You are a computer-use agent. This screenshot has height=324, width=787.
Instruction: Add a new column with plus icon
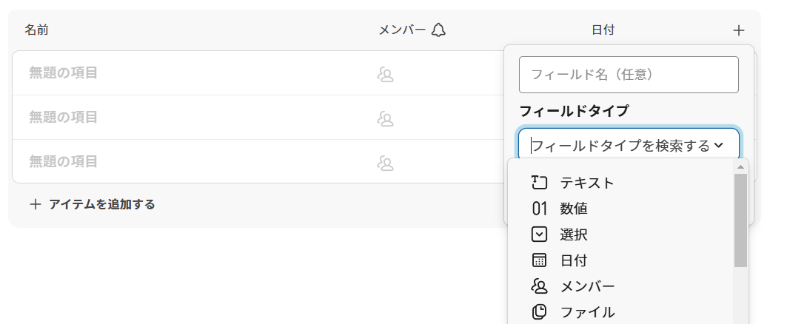(738, 30)
